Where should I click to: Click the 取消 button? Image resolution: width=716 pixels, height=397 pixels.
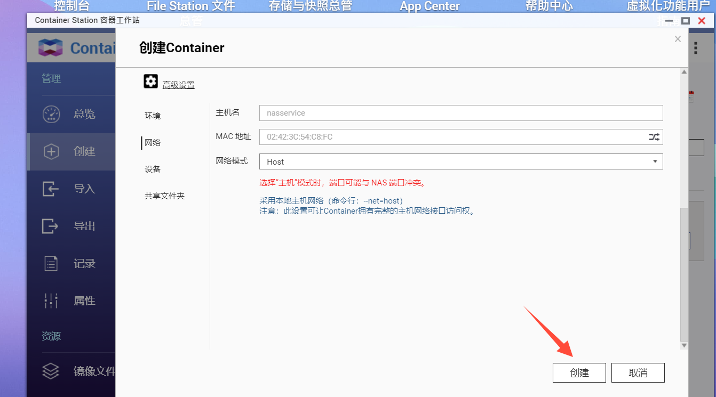[x=638, y=373]
